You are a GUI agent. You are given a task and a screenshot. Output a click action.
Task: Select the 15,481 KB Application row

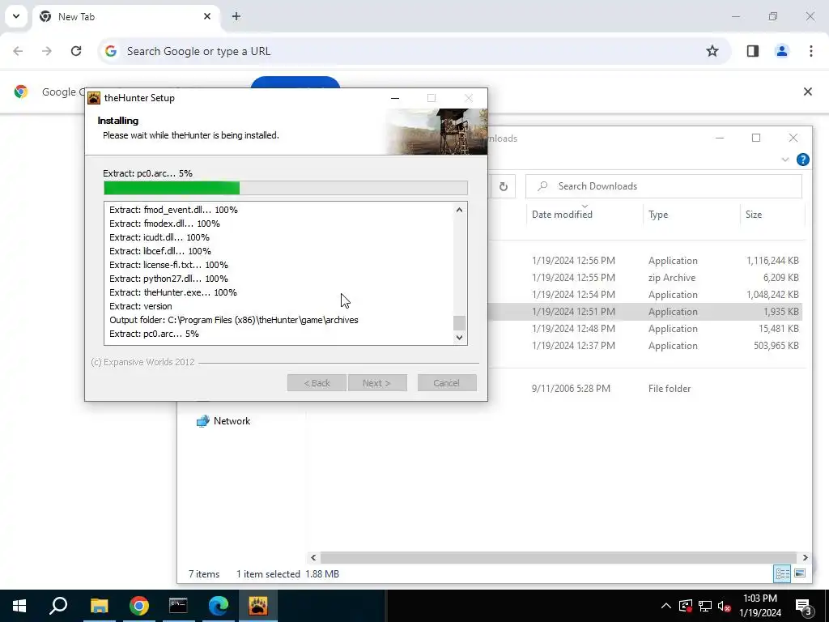point(646,329)
